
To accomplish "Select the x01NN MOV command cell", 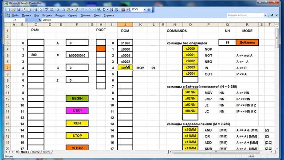I will tap(190, 92).
